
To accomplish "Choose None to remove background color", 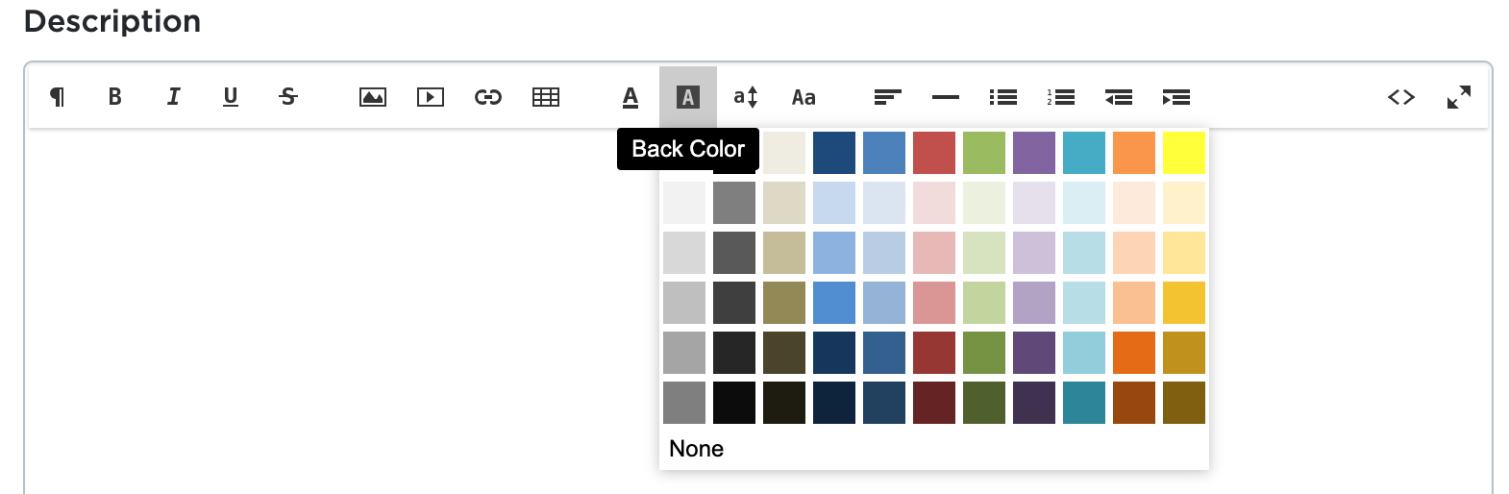I will coord(697,449).
